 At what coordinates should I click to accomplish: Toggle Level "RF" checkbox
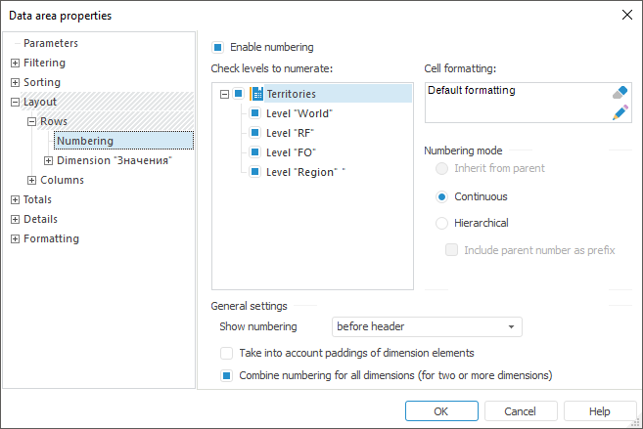tap(255, 133)
